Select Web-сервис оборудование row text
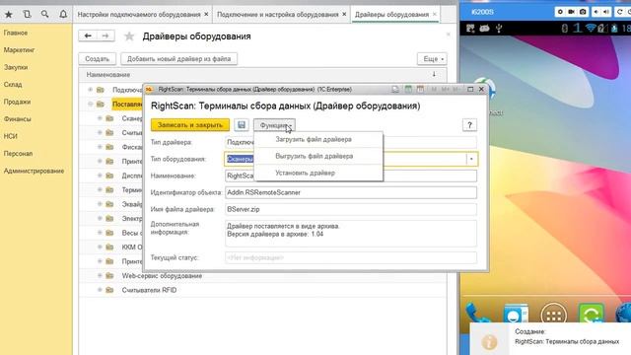The width and height of the screenshot is (631, 355). (x=162, y=276)
